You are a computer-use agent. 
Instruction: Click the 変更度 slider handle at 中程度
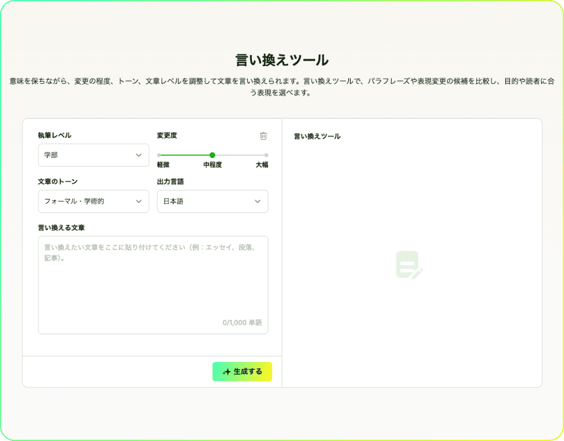tap(212, 155)
